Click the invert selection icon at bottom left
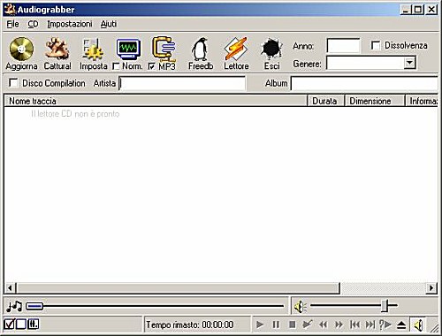Image resolution: width=442 pixels, height=336 pixels. [x=33, y=325]
